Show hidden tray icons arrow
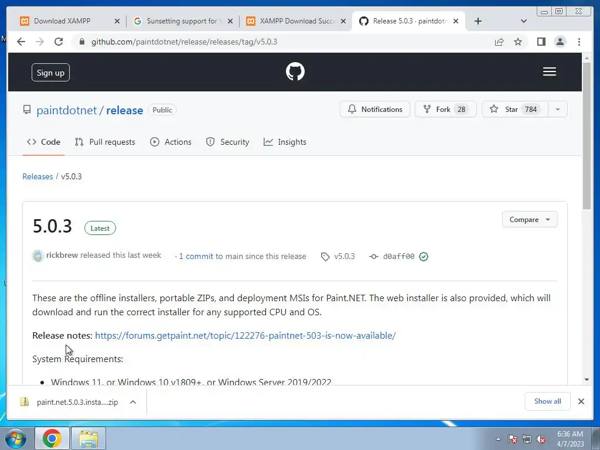The height and width of the screenshot is (450, 600). point(498,439)
